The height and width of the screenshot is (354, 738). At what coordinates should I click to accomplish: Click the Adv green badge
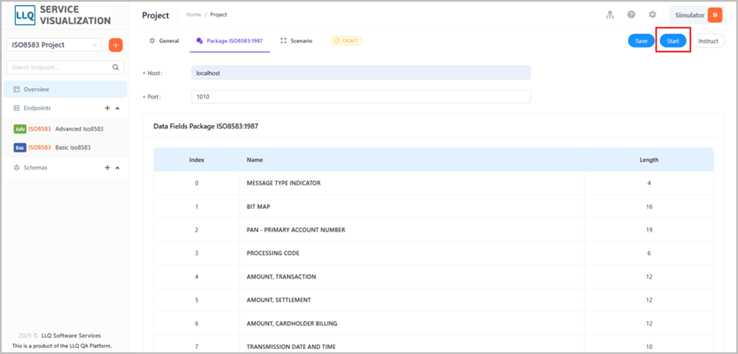click(20, 129)
